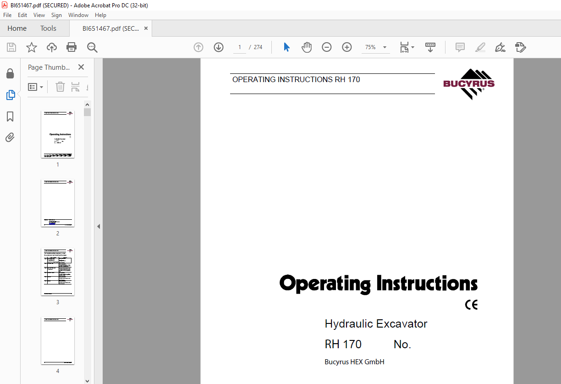
Task: Open the View menu
Action: [x=39, y=15]
